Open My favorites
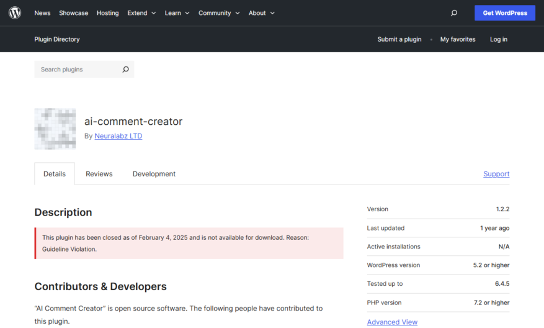Image resolution: width=544 pixels, height=328 pixels. pyautogui.click(x=458, y=39)
